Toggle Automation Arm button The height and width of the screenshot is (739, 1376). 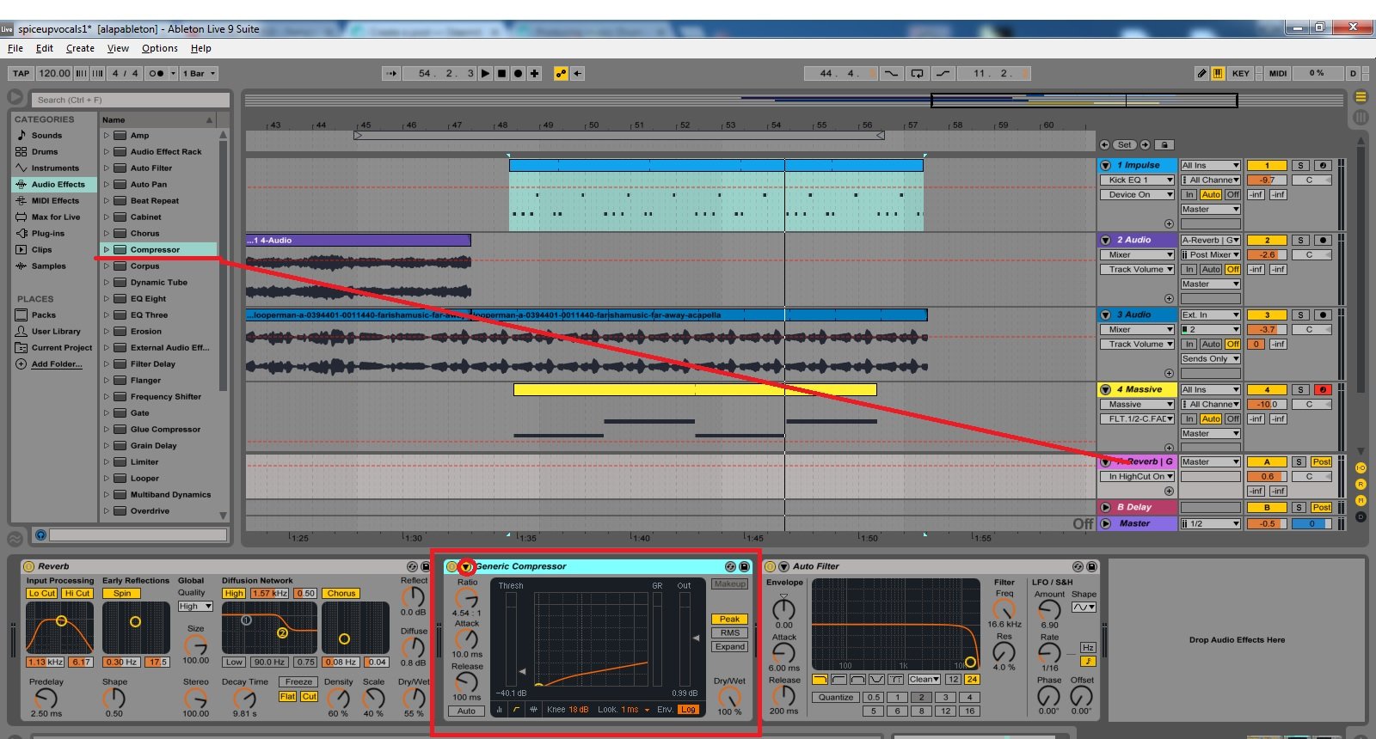tap(561, 74)
